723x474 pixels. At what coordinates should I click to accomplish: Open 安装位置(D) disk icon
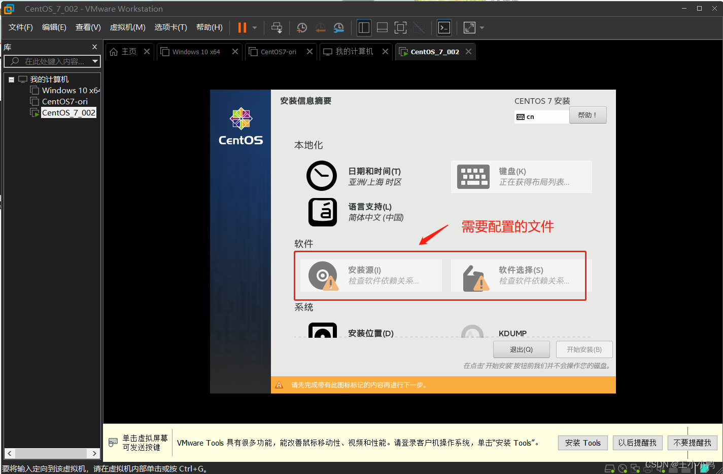[x=323, y=330]
